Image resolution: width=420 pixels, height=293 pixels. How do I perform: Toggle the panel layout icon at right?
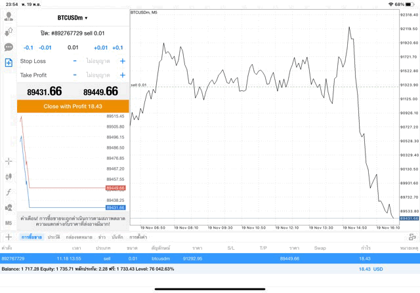[x=411, y=237]
